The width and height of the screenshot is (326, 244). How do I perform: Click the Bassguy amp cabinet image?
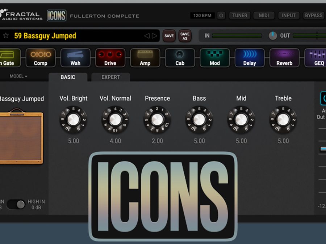pyautogui.click(x=21, y=136)
